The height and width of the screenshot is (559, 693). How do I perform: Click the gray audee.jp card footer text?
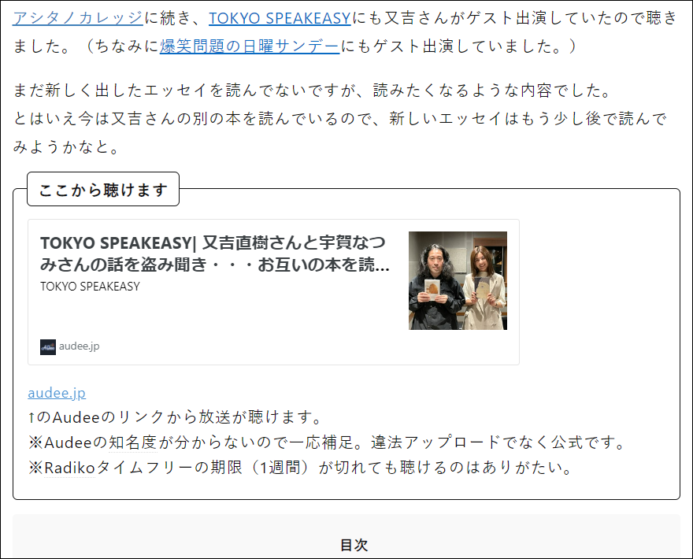coord(79,346)
